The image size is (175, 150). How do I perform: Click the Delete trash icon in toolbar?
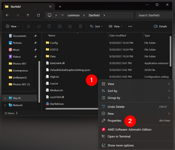point(80,26)
